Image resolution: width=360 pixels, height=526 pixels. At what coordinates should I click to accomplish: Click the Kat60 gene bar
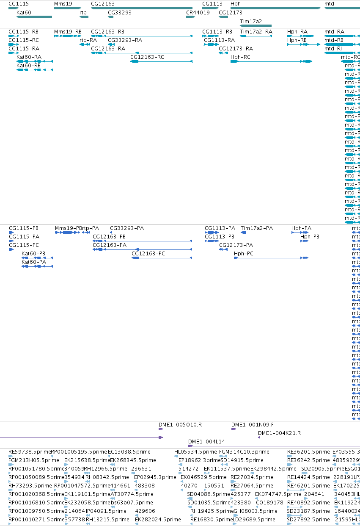(x=34, y=17)
